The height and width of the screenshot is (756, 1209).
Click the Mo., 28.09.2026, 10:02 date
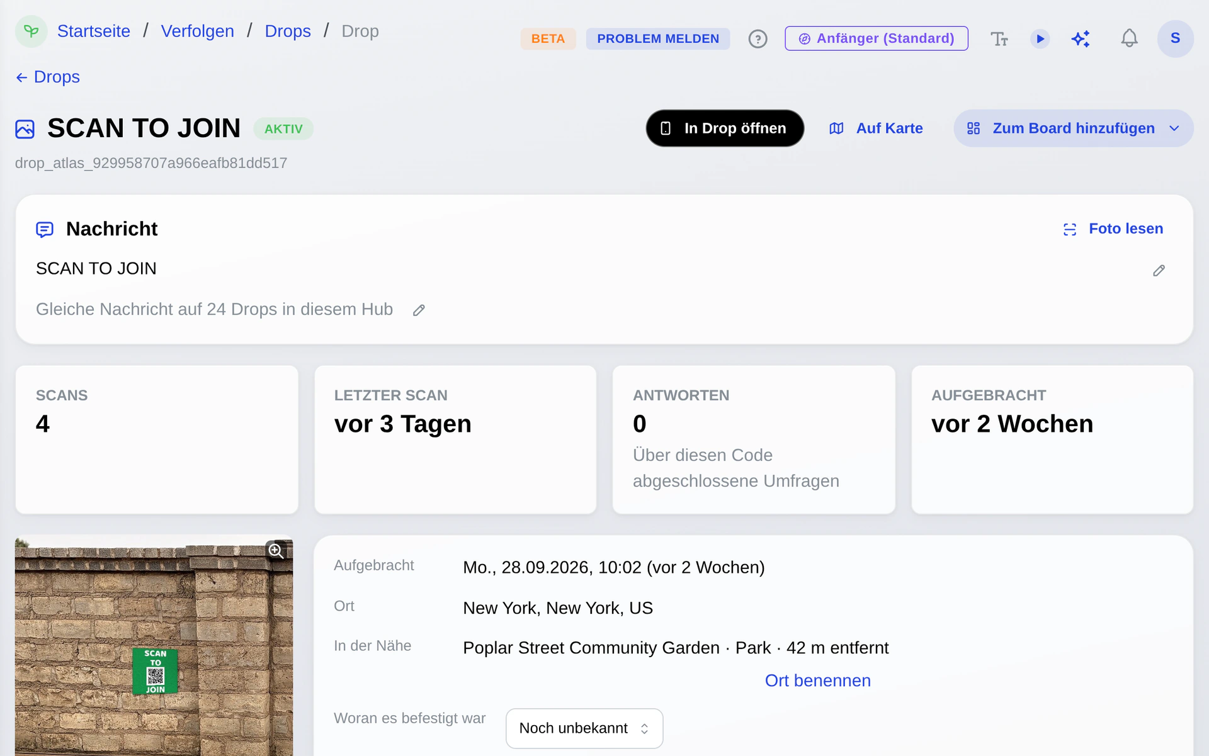(x=552, y=568)
